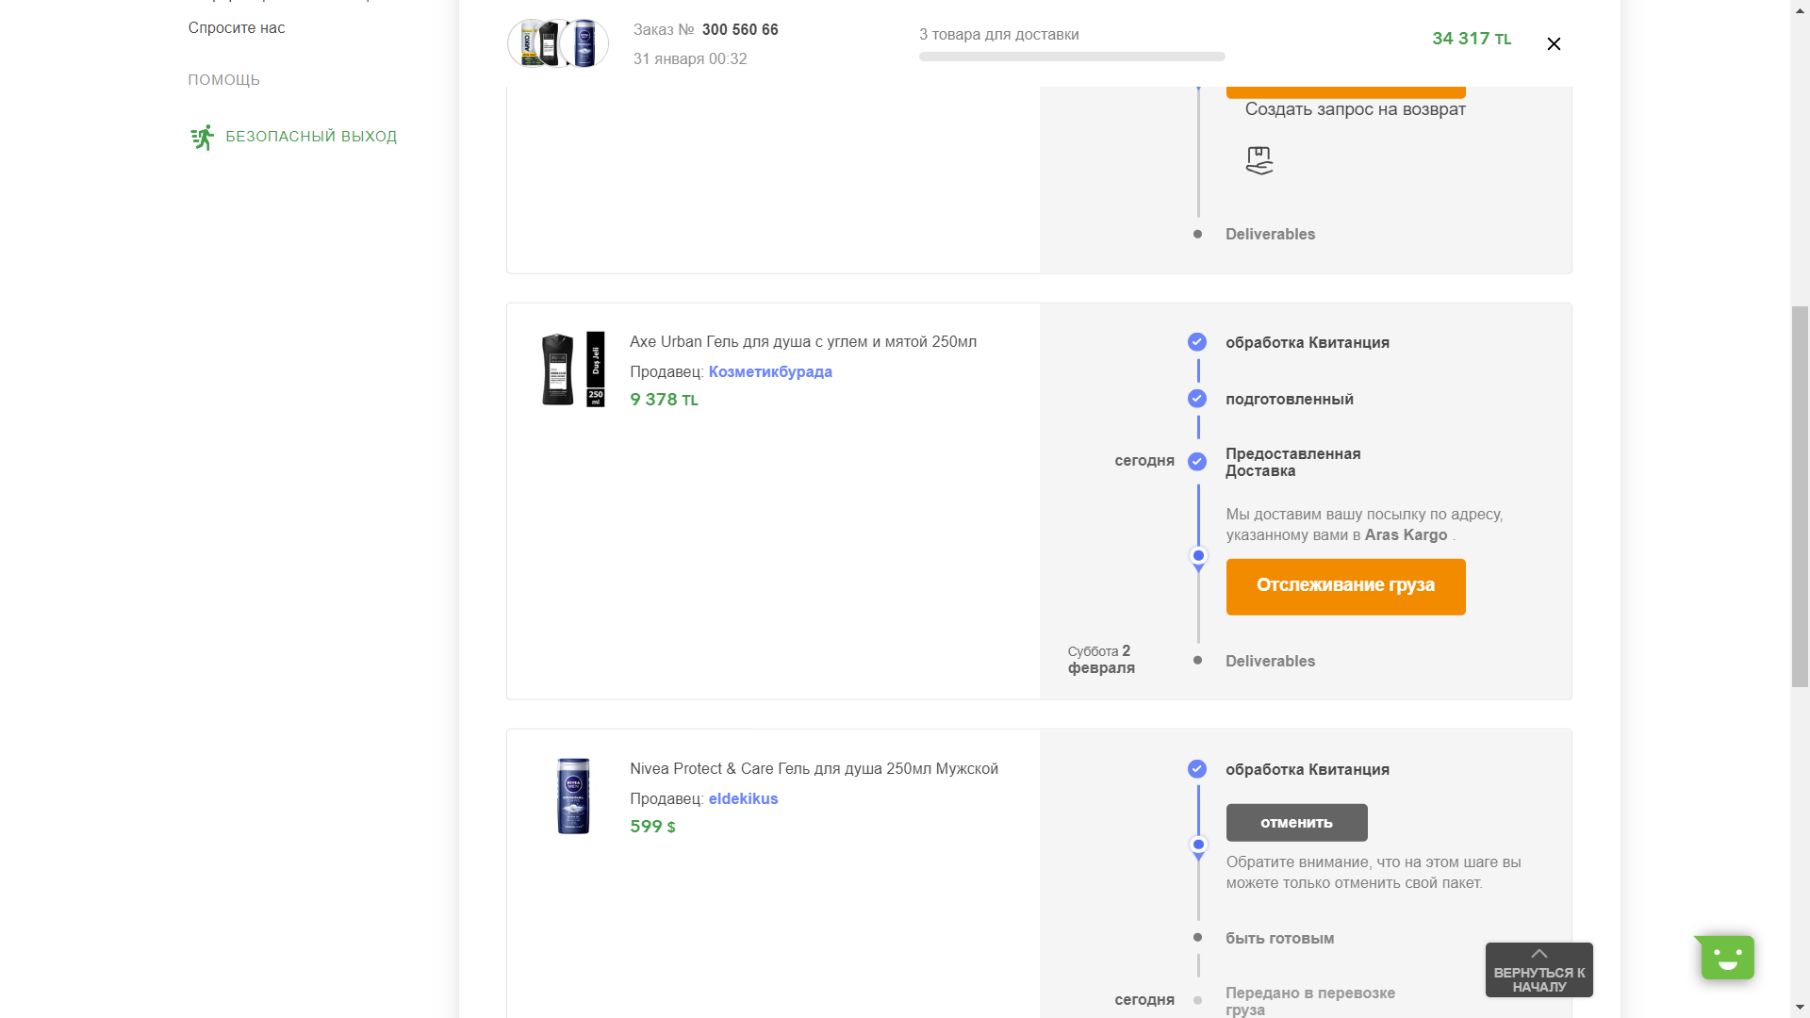Screen dimensions: 1810x1018
Task: Click Вернуться к началу back-to-top button
Action: [x=1538, y=970]
